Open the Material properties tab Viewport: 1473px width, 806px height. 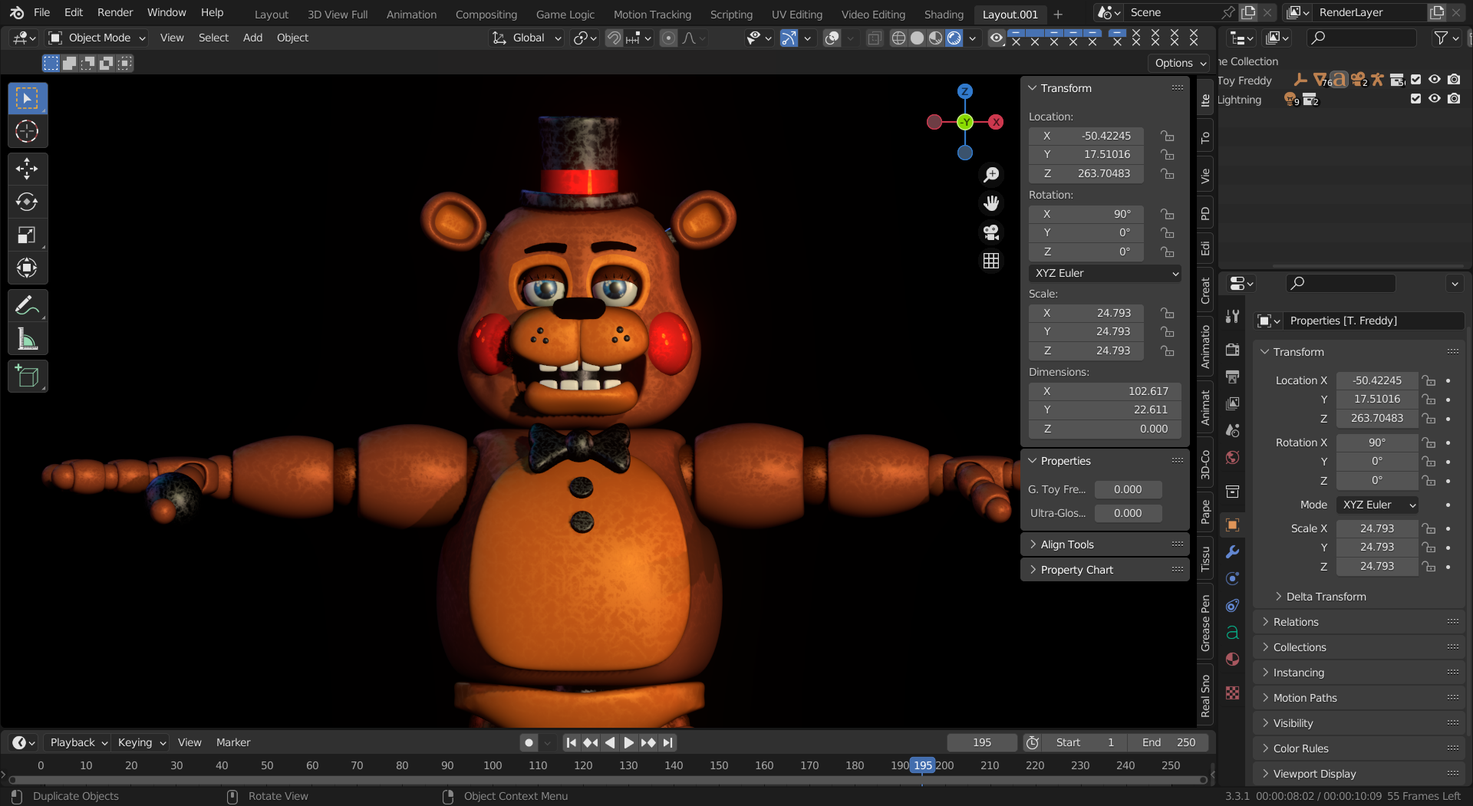(1233, 659)
